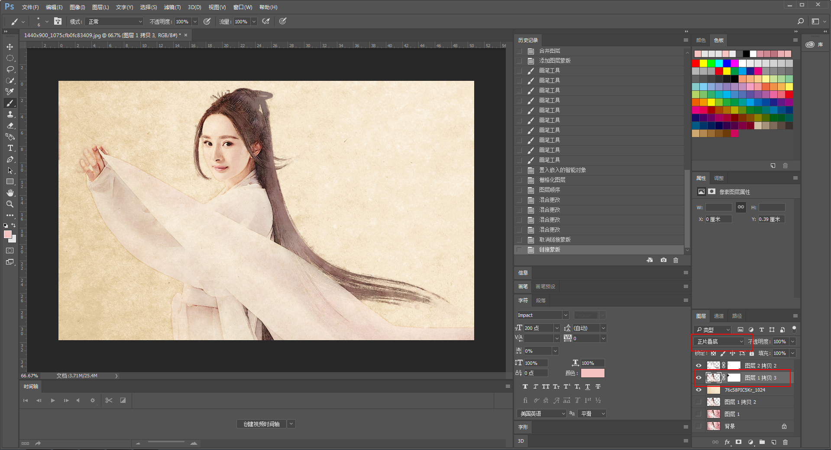Image resolution: width=831 pixels, height=450 pixels.
Task: Add a layer mask from Layers panel footer
Action: click(x=739, y=442)
